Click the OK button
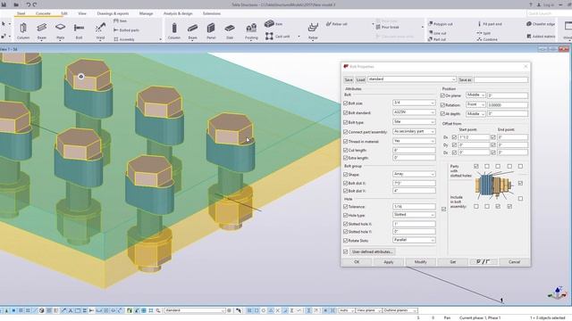Image resolution: width=572 pixels, height=321 pixels. 357,261
